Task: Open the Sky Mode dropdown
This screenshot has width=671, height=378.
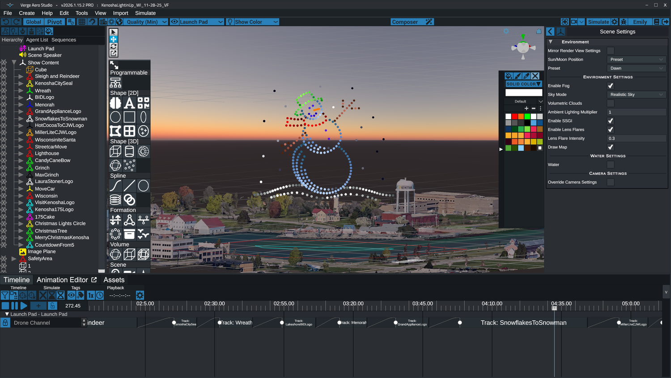Action: click(637, 94)
